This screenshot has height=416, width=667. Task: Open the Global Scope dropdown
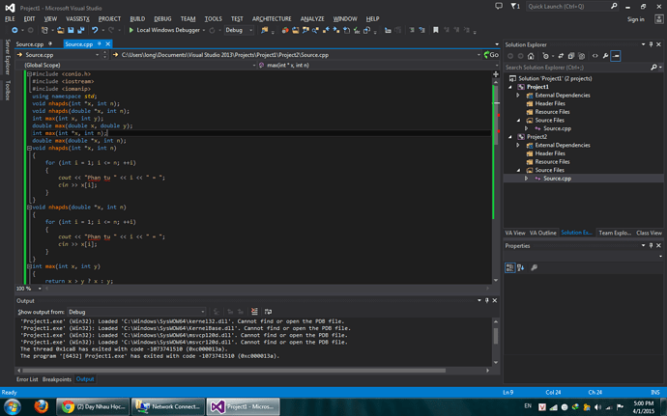click(x=139, y=65)
